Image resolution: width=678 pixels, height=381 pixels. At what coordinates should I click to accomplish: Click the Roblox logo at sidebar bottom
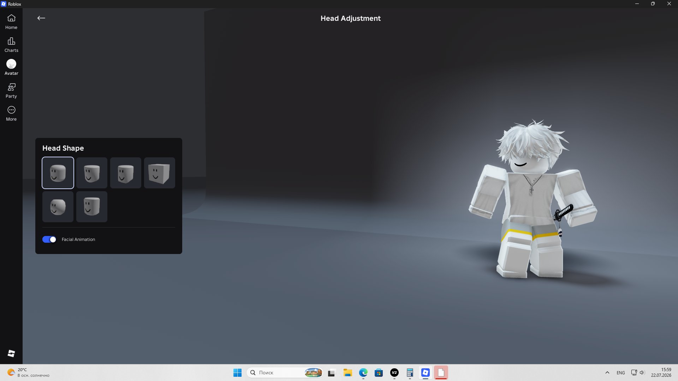[11, 353]
